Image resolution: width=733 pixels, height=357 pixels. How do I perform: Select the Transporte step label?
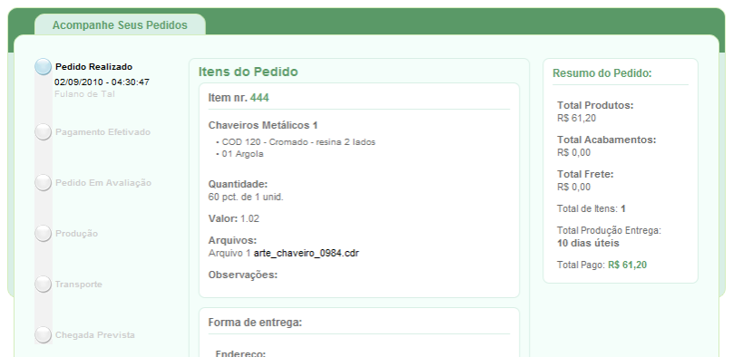(x=79, y=285)
